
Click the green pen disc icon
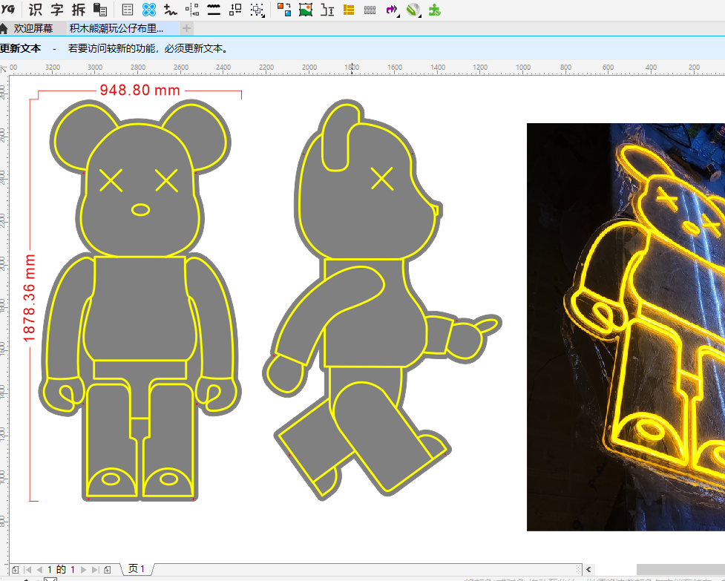(413, 10)
